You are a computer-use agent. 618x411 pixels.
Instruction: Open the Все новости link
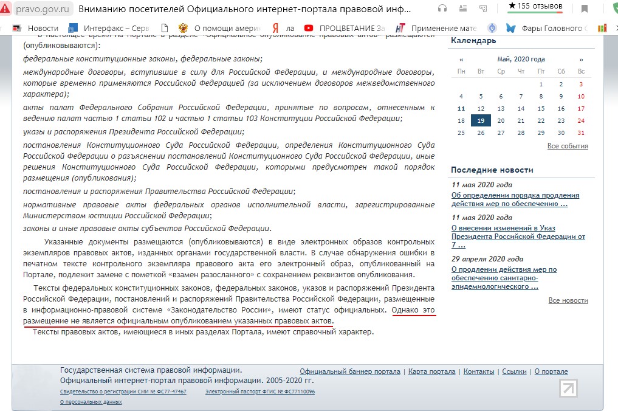tap(568, 300)
